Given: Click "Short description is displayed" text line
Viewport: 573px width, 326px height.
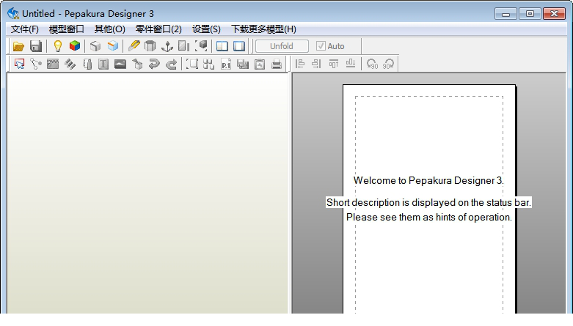Looking at the screenshot, I should 428,202.
